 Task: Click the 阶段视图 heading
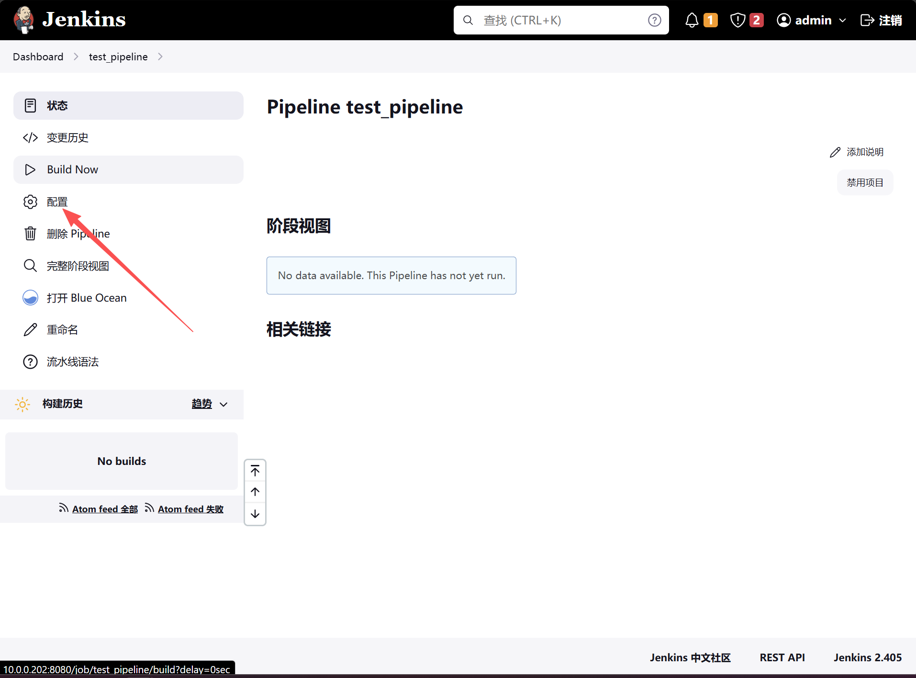[299, 226]
